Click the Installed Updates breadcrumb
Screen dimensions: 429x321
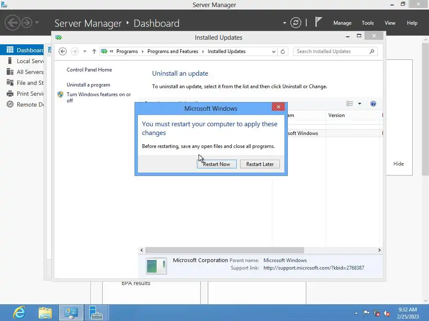[x=227, y=51]
